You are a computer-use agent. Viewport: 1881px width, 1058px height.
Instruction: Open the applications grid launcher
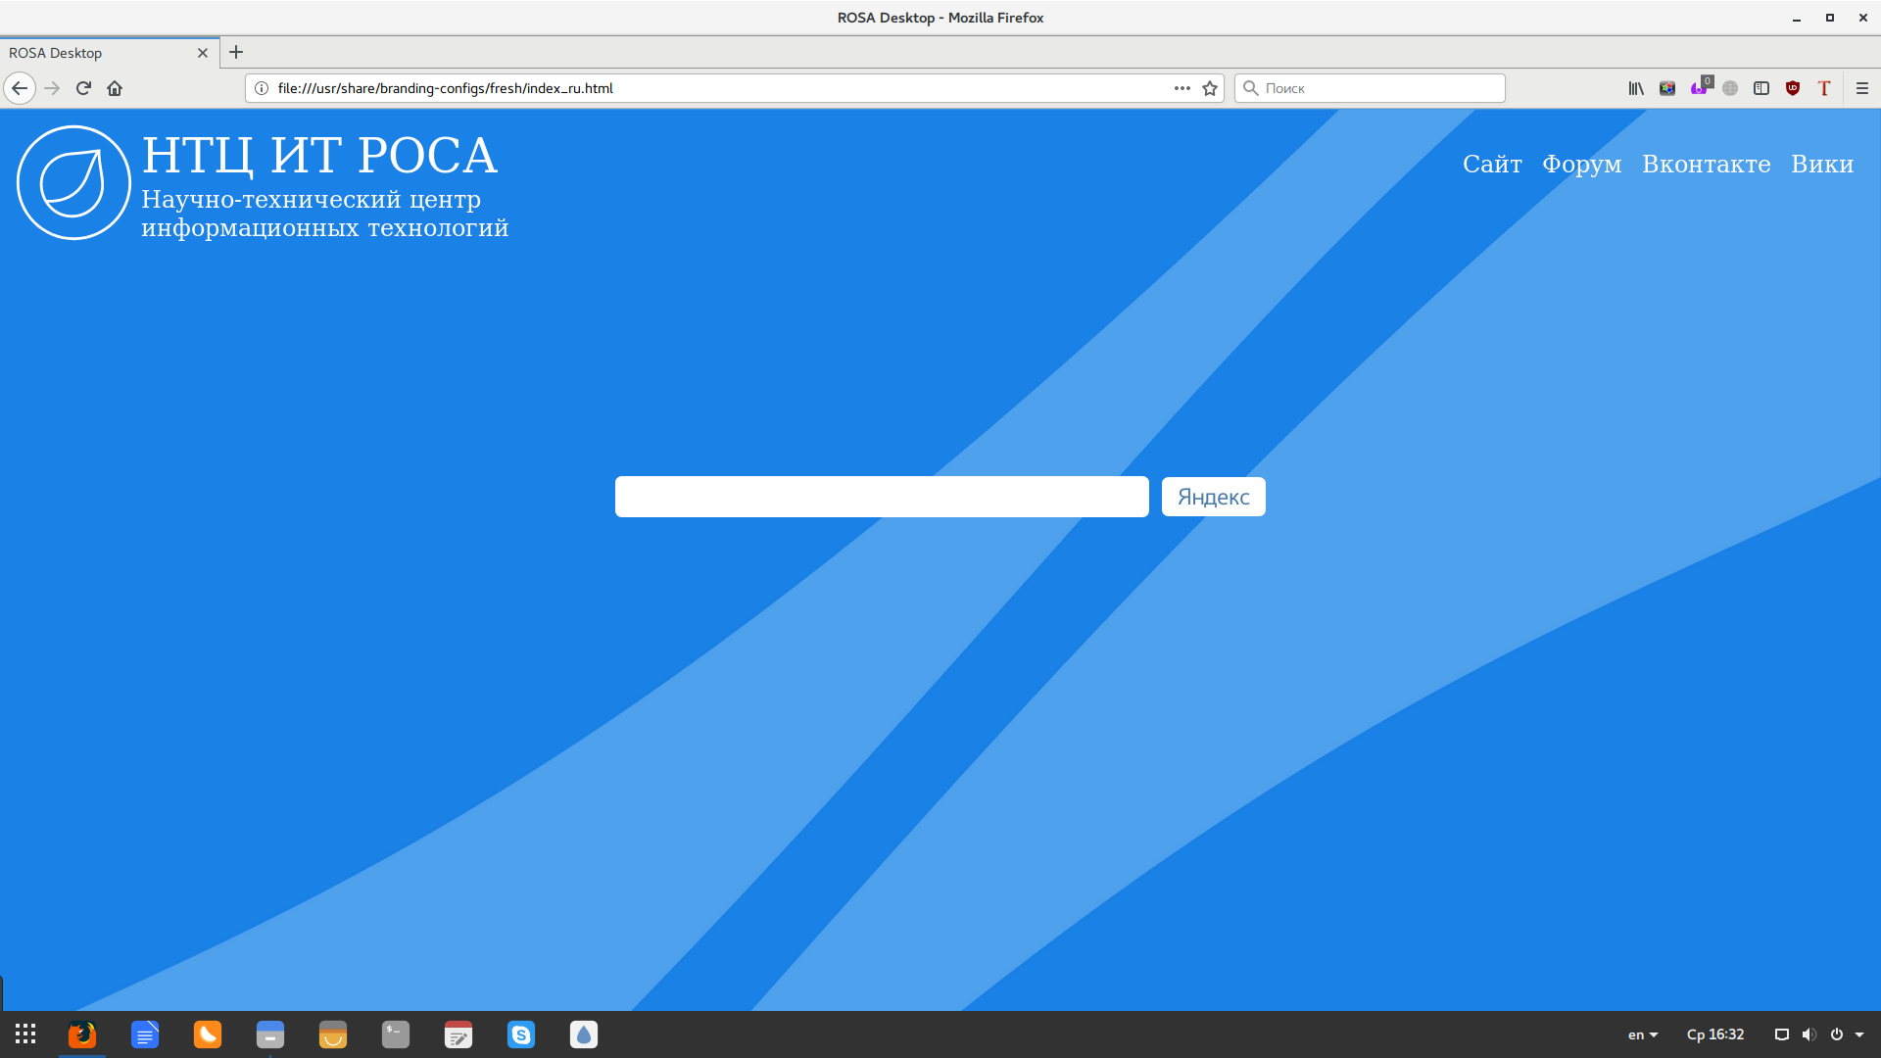[x=25, y=1034]
